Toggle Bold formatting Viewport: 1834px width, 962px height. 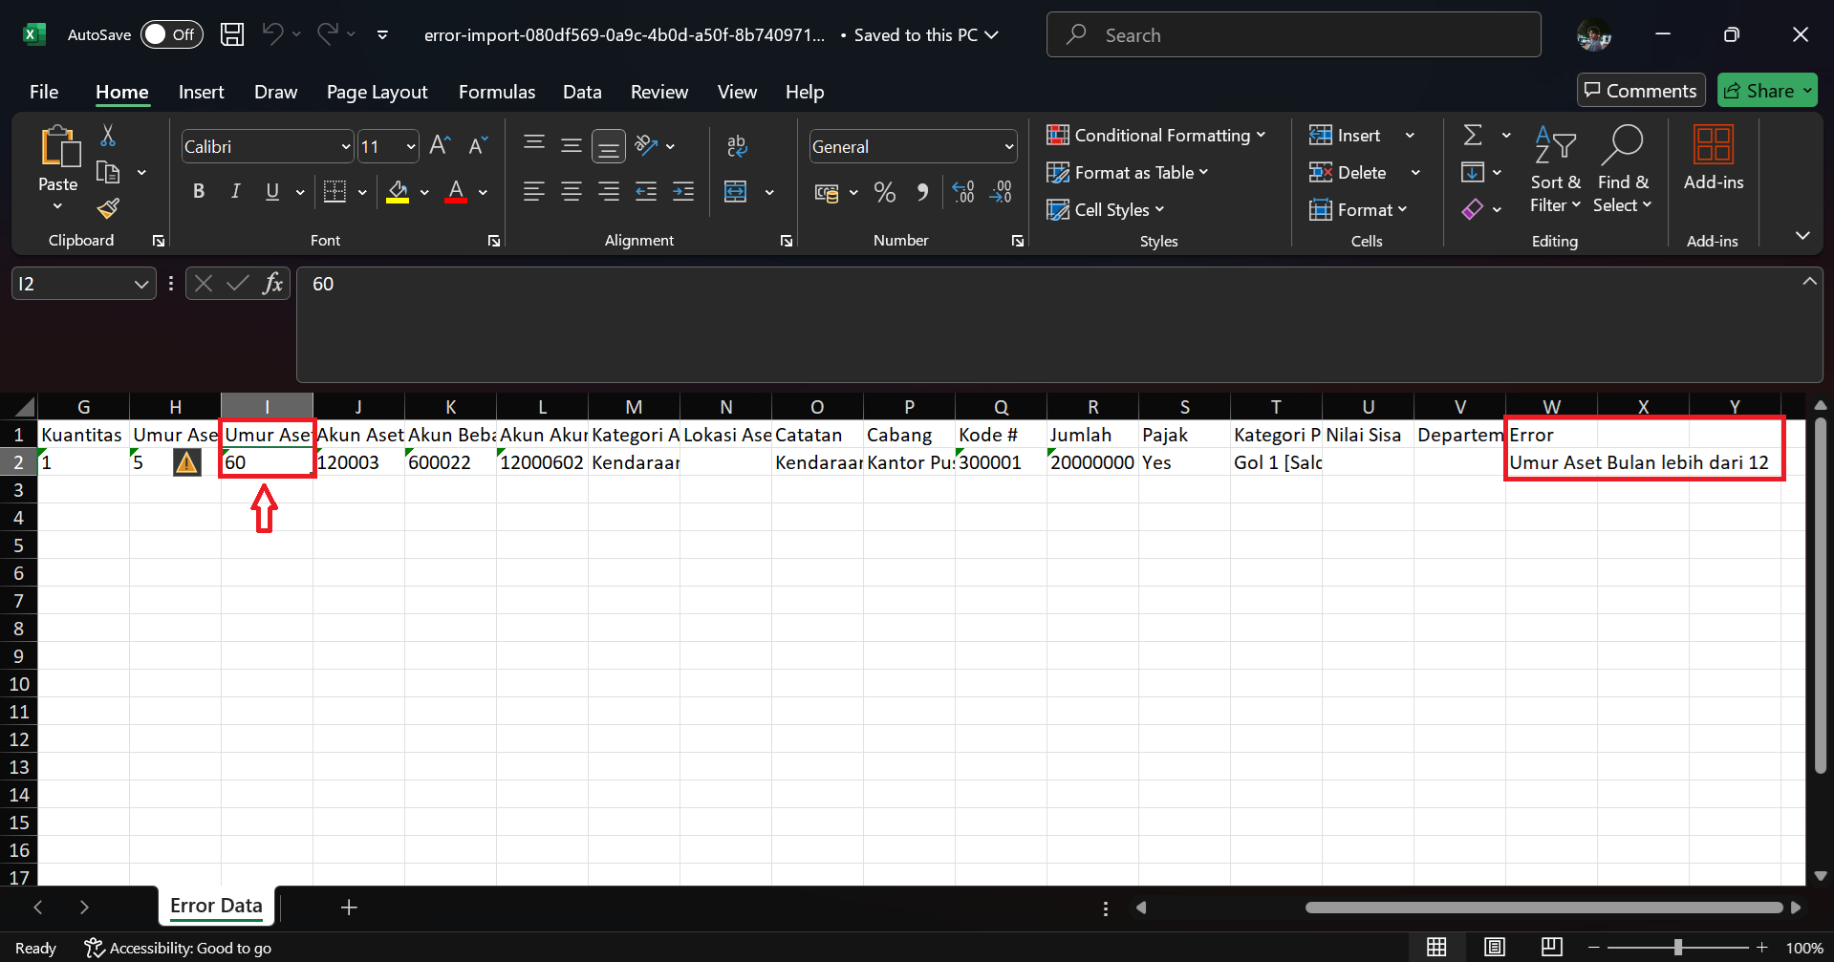click(x=199, y=192)
